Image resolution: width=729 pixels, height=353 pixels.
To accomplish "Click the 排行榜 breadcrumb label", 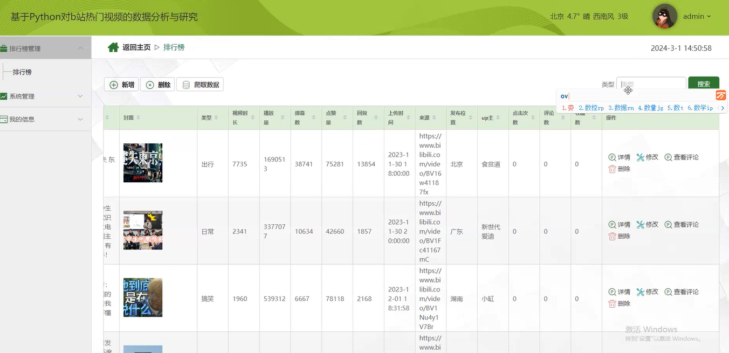I will [x=174, y=47].
